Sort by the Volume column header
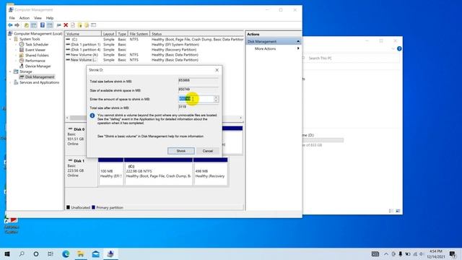The width and height of the screenshot is (462, 260). point(83,34)
